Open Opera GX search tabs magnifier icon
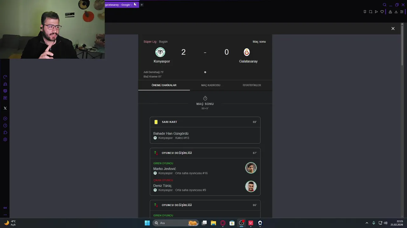The height and width of the screenshot is (228, 407). 384,5
